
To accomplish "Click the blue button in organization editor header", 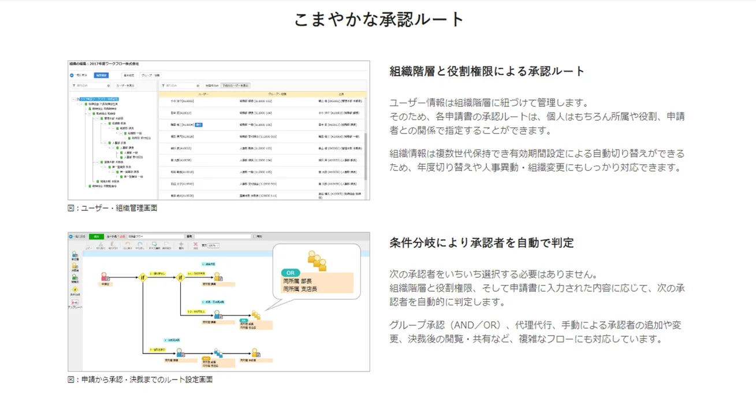I will 101,75.
